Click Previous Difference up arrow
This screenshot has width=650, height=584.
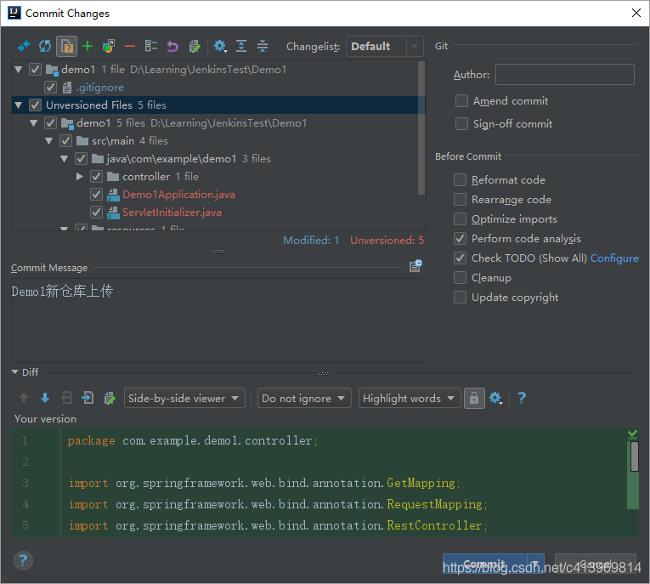(24, 398)
